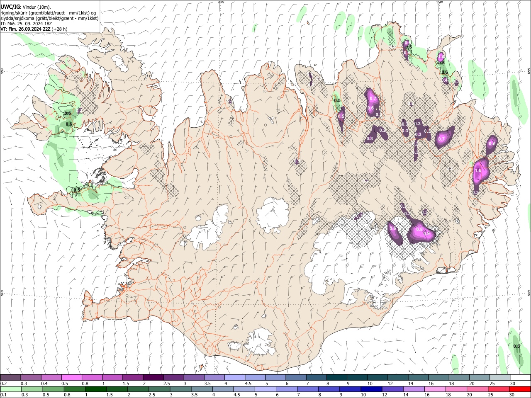The image size is (531, 398).
Task: Click the '0.9' snowfall value on map
Action: point(426,233)
